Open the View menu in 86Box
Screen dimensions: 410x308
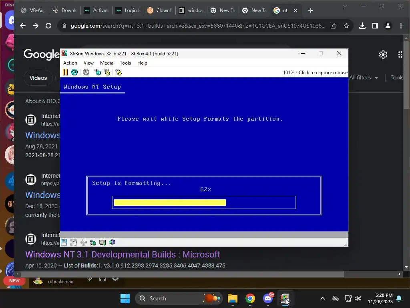click(x=88, y=63)
